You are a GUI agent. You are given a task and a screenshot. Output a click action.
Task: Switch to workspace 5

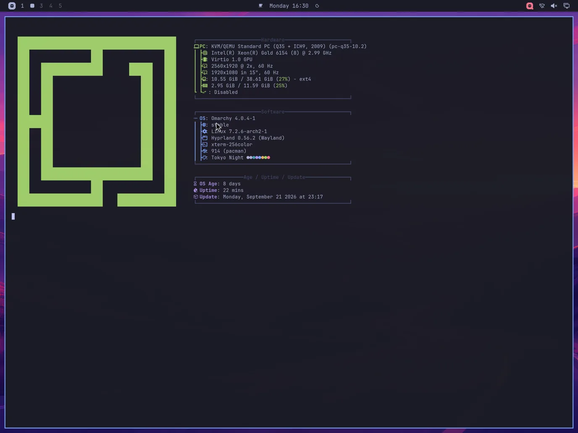click(60, 6)
